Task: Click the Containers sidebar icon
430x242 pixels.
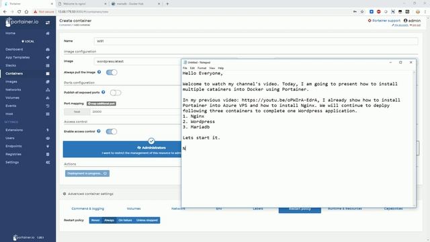Action: click(x=48, y=73)
